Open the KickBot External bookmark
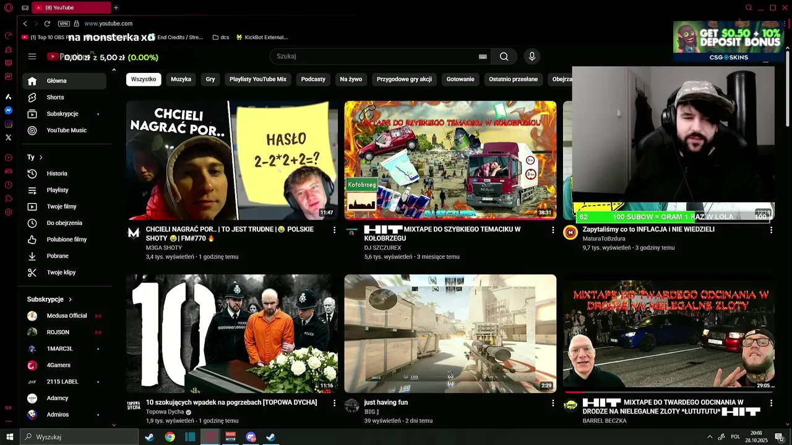The width and height of the screenshot is (792, 445). click(262, 37)
